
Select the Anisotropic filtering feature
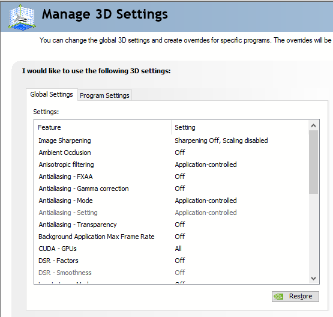[66, 165]
